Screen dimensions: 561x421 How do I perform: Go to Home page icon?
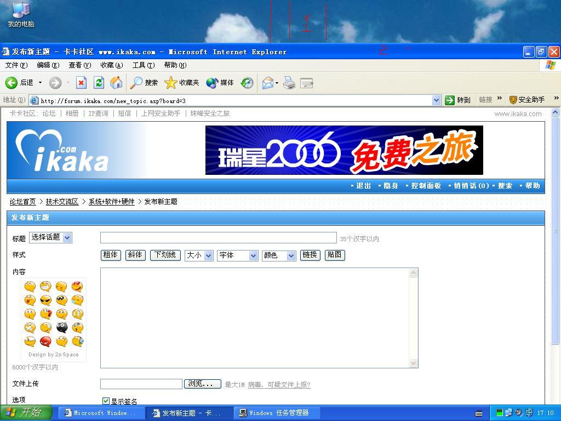click(116, 83)
